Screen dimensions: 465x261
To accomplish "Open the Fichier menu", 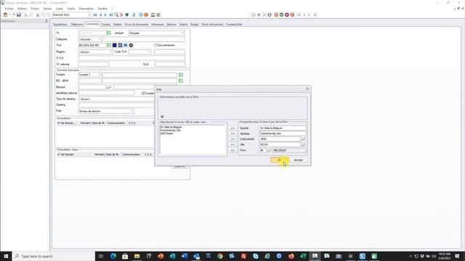I will 9,9.
